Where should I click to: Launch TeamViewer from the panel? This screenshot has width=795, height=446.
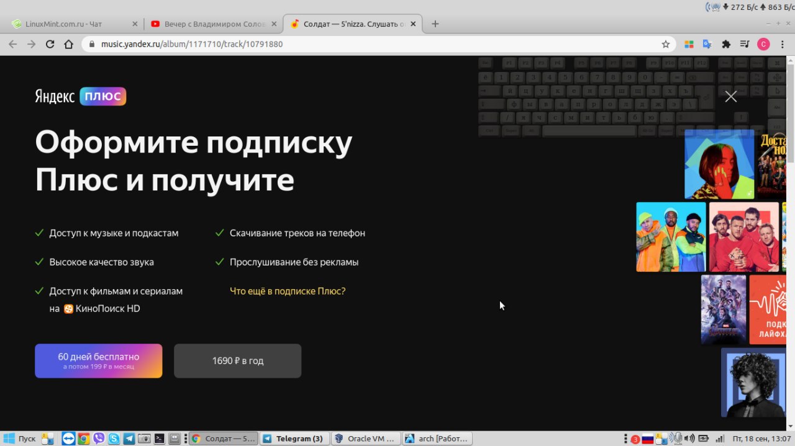click(x=68, y=439)
